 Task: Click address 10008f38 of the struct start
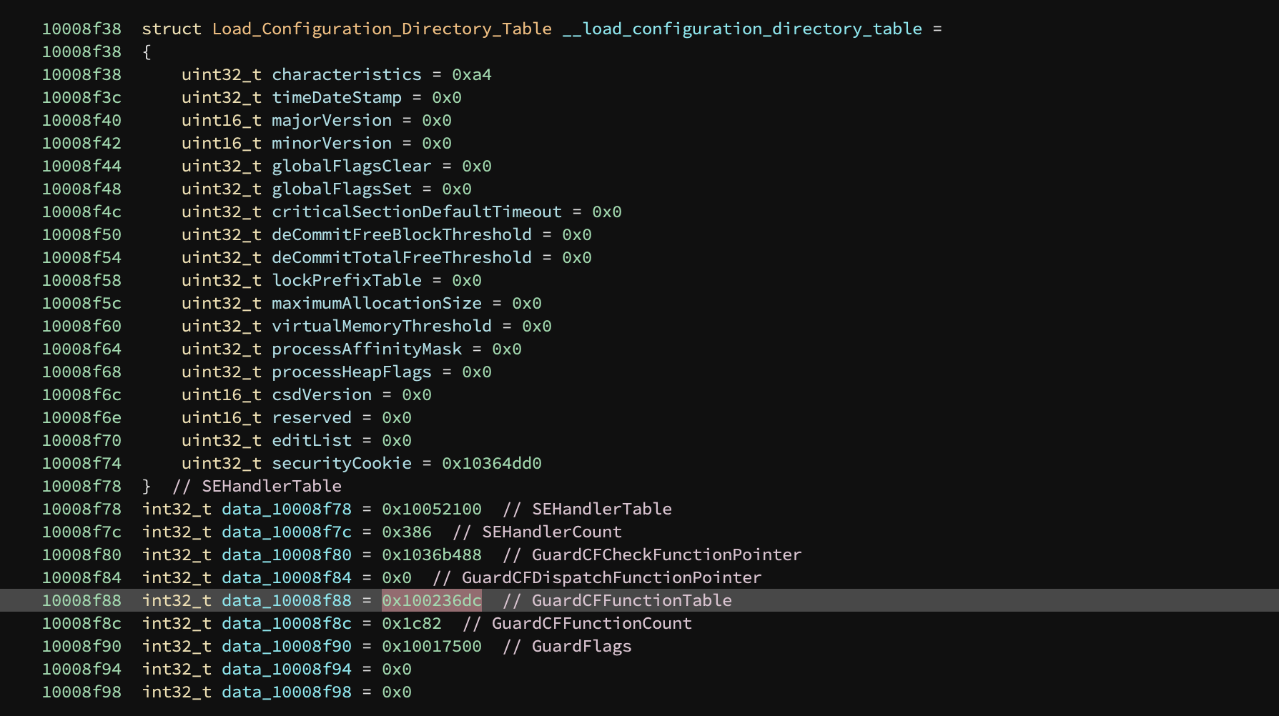click(x=82, y=29)
